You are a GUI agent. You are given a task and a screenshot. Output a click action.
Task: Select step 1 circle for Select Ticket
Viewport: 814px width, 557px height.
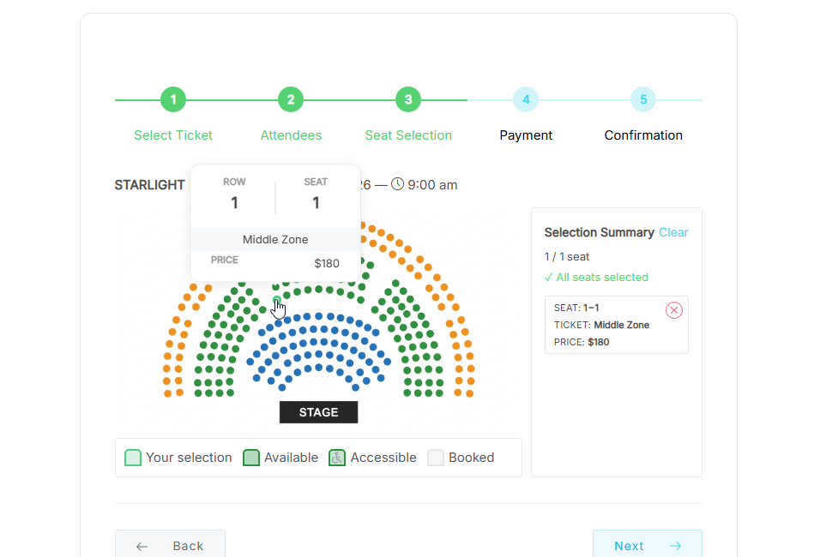click(x=173, y=99)
